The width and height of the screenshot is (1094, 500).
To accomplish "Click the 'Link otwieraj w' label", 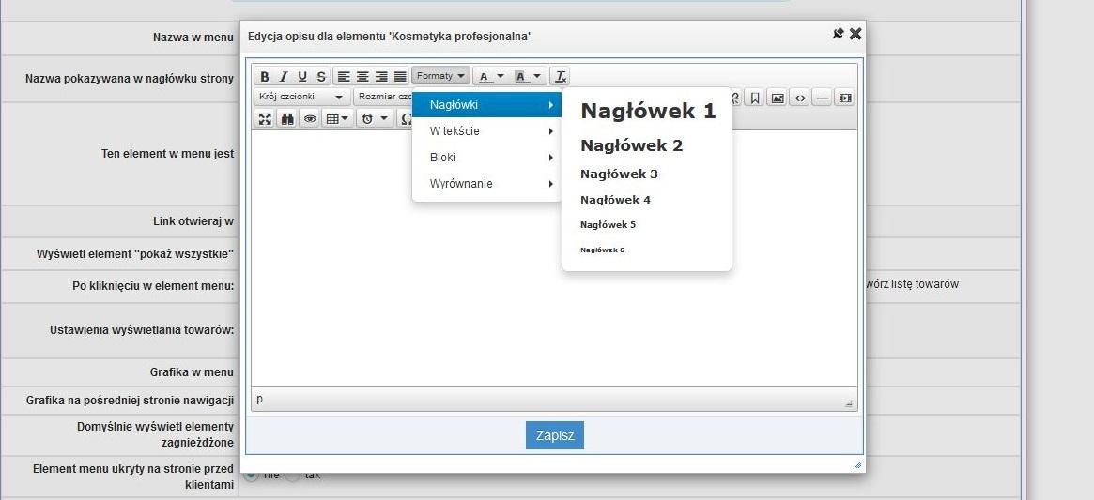I will (x=193, y=221).
